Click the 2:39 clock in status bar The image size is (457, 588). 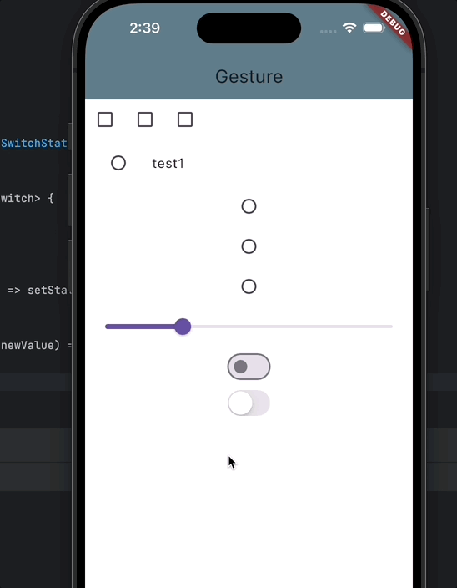pos(145,28)
